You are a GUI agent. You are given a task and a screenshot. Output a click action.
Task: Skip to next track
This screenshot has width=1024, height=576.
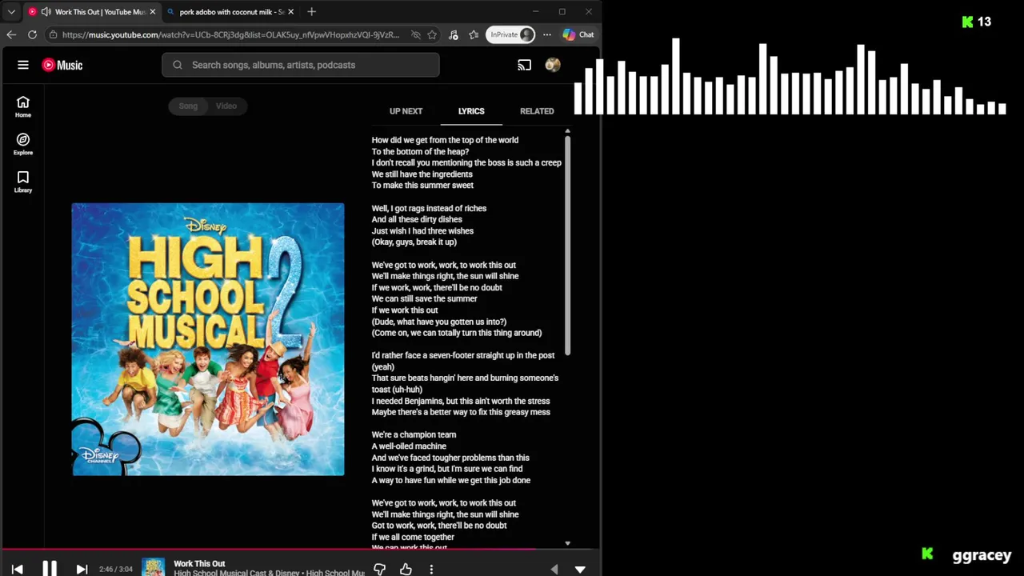(x=82, y=569)
